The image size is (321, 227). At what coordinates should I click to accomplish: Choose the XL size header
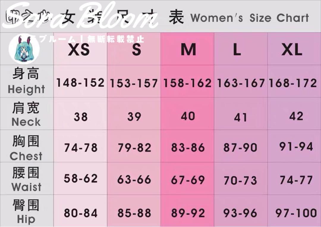click(292, 50)
